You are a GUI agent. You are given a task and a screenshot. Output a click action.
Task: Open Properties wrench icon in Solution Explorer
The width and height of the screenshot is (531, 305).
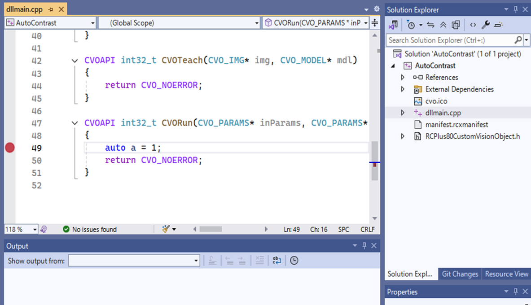(486, 25)
